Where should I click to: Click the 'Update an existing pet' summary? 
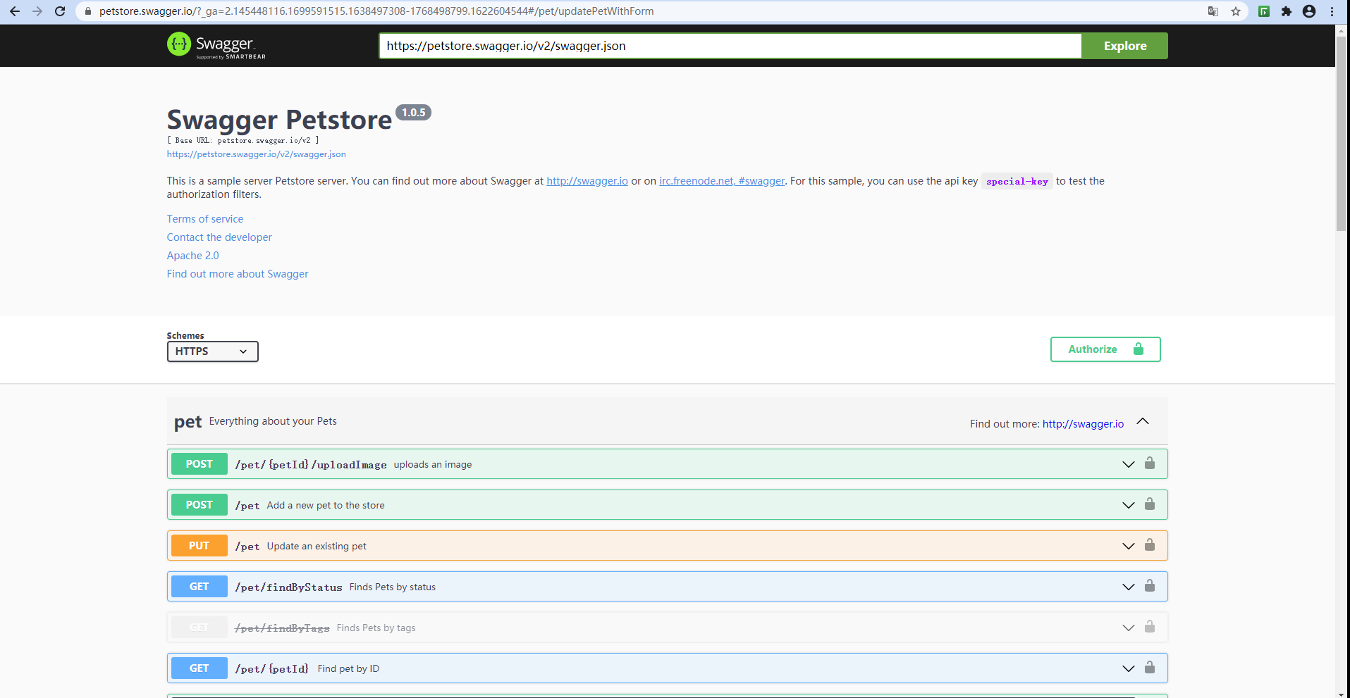317,546
